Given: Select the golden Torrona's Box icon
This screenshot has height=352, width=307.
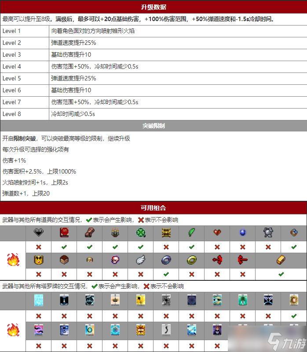Looking at the screenshot, I should coord(281,260).
